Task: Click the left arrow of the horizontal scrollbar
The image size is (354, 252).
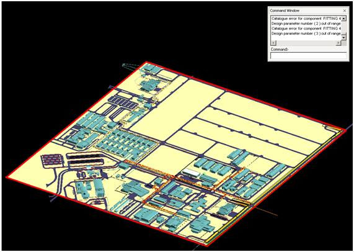Action: click(273, 43)
